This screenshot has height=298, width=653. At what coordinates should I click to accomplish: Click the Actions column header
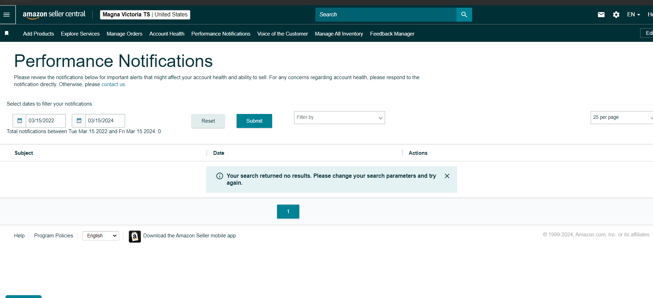418,153
